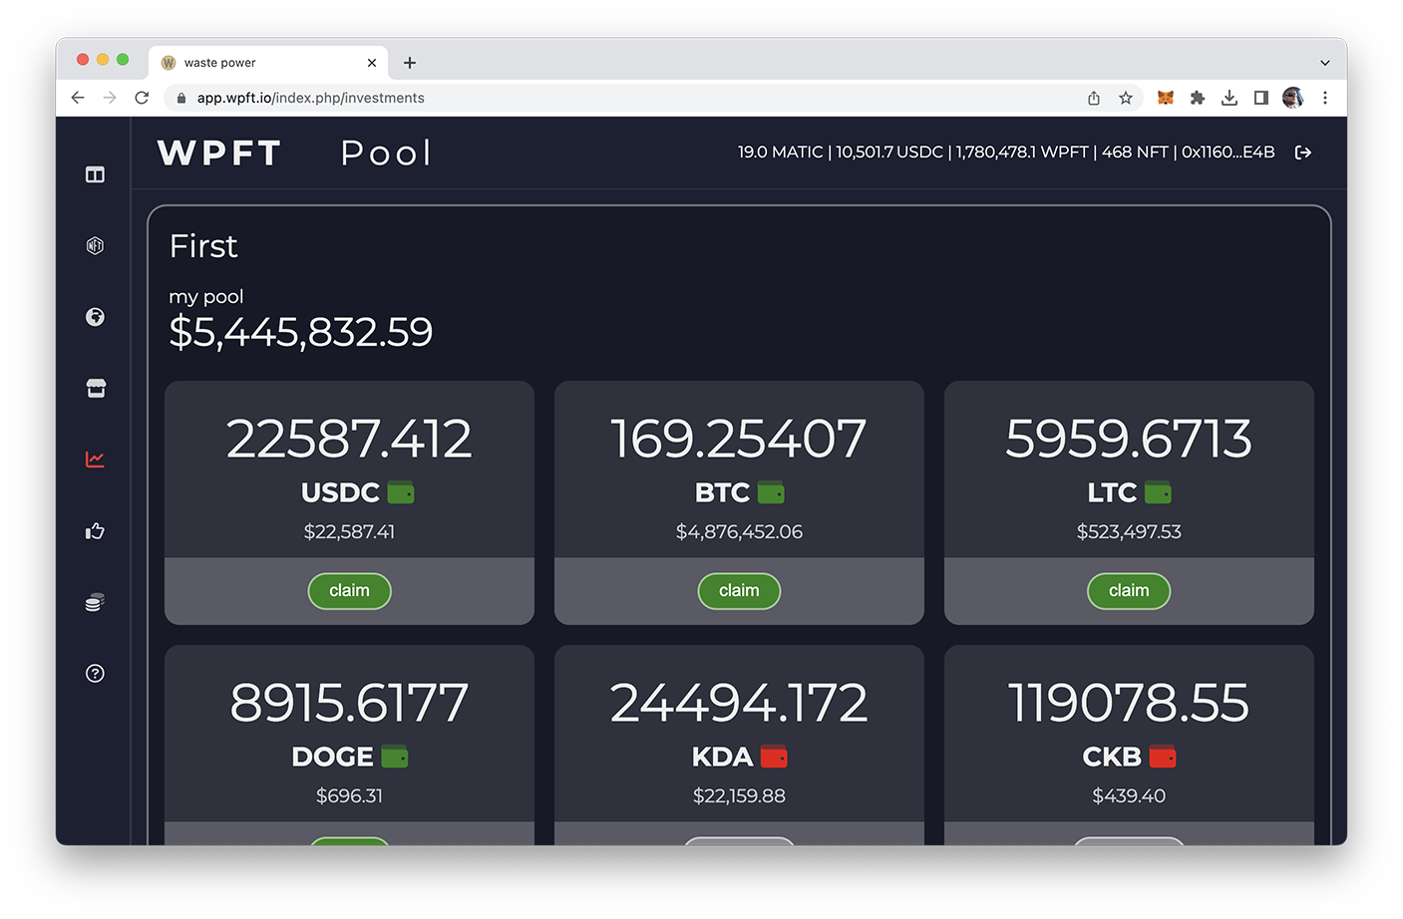Click the 24494.172 KDA amount
Image resolution: width=1403 pixels, height=919 pixels.
(x=739, y=703)
